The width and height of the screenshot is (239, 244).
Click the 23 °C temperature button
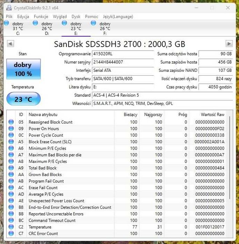23,99
